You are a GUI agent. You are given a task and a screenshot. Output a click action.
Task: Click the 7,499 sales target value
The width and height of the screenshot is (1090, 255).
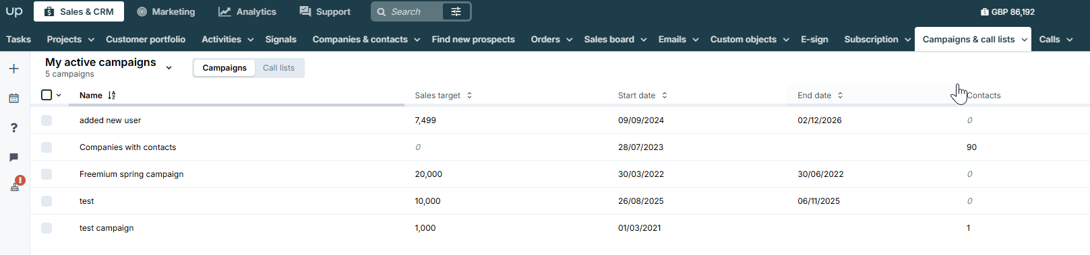[x=425, y=120]
